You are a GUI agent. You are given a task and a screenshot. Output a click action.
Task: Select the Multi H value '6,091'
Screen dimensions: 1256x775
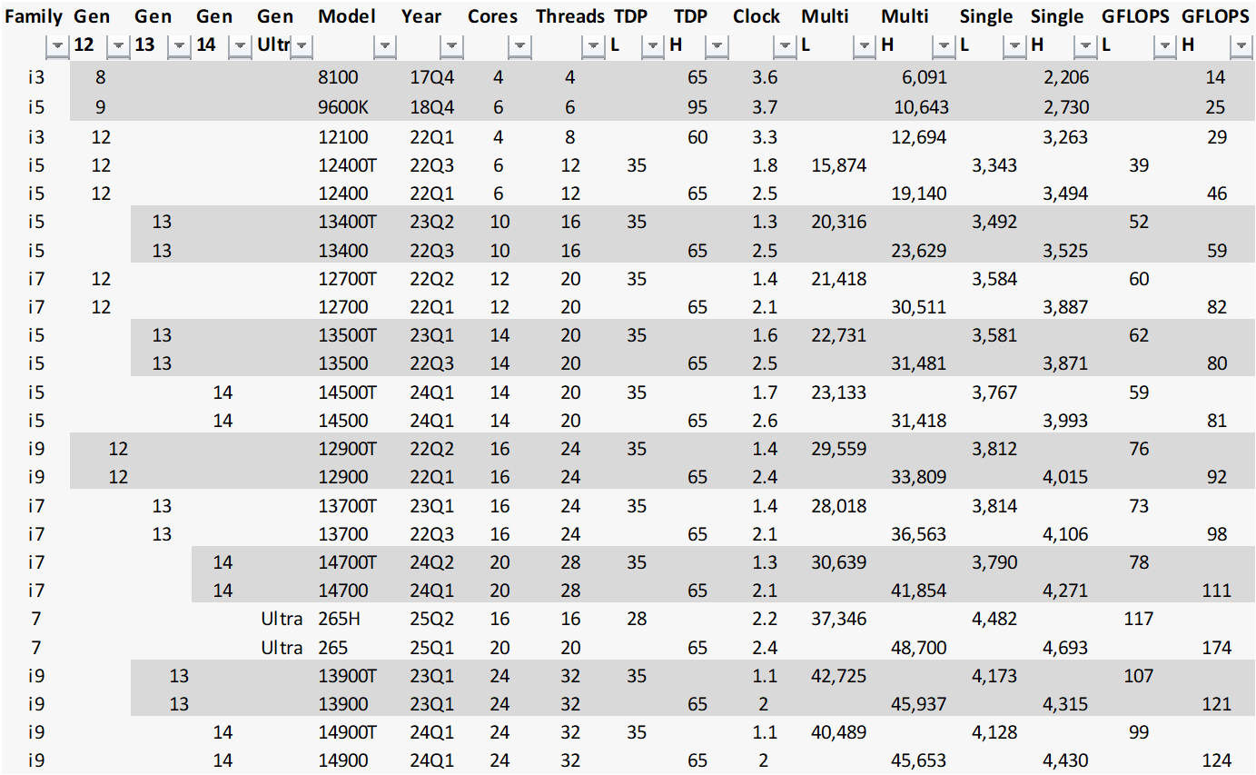(x=925, y=78)
